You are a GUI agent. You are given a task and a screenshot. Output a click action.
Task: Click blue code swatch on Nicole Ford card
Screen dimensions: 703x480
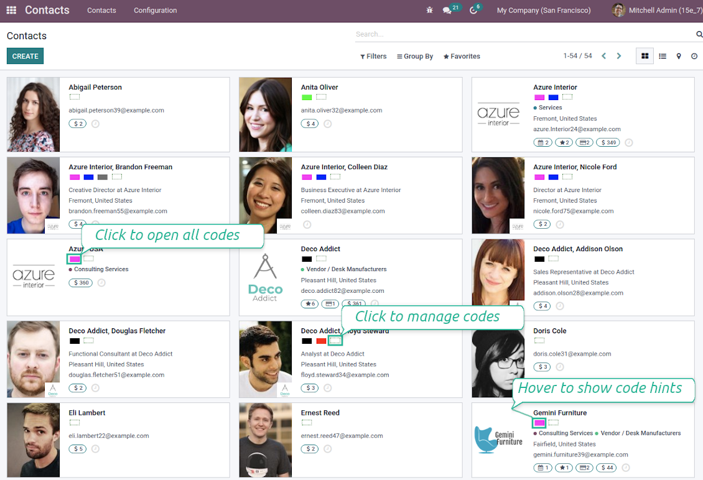coord(554,177)
